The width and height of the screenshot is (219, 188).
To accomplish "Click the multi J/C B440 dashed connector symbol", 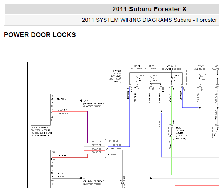I will pyautogui.click(x=172, y=131).
